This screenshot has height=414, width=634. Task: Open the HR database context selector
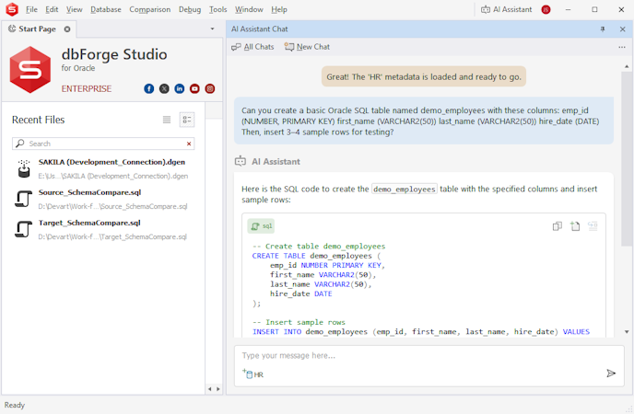tap(252, 374)
